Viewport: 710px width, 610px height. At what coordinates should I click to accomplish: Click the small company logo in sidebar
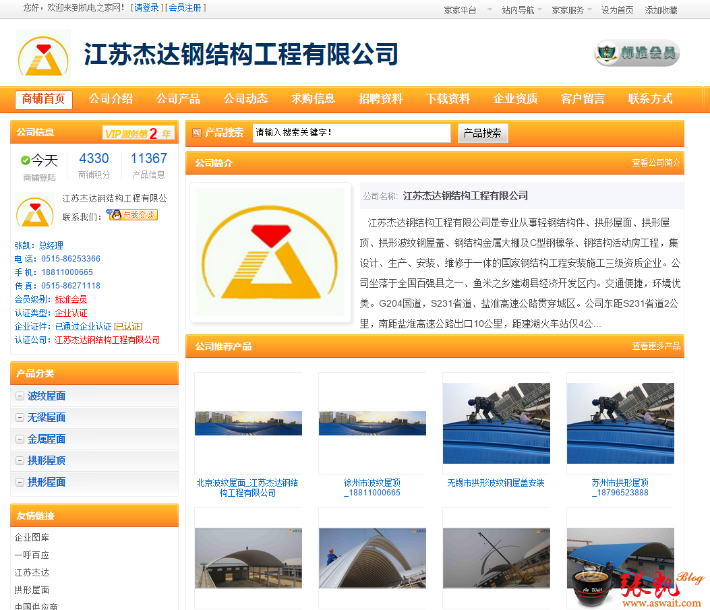(35, 212)
